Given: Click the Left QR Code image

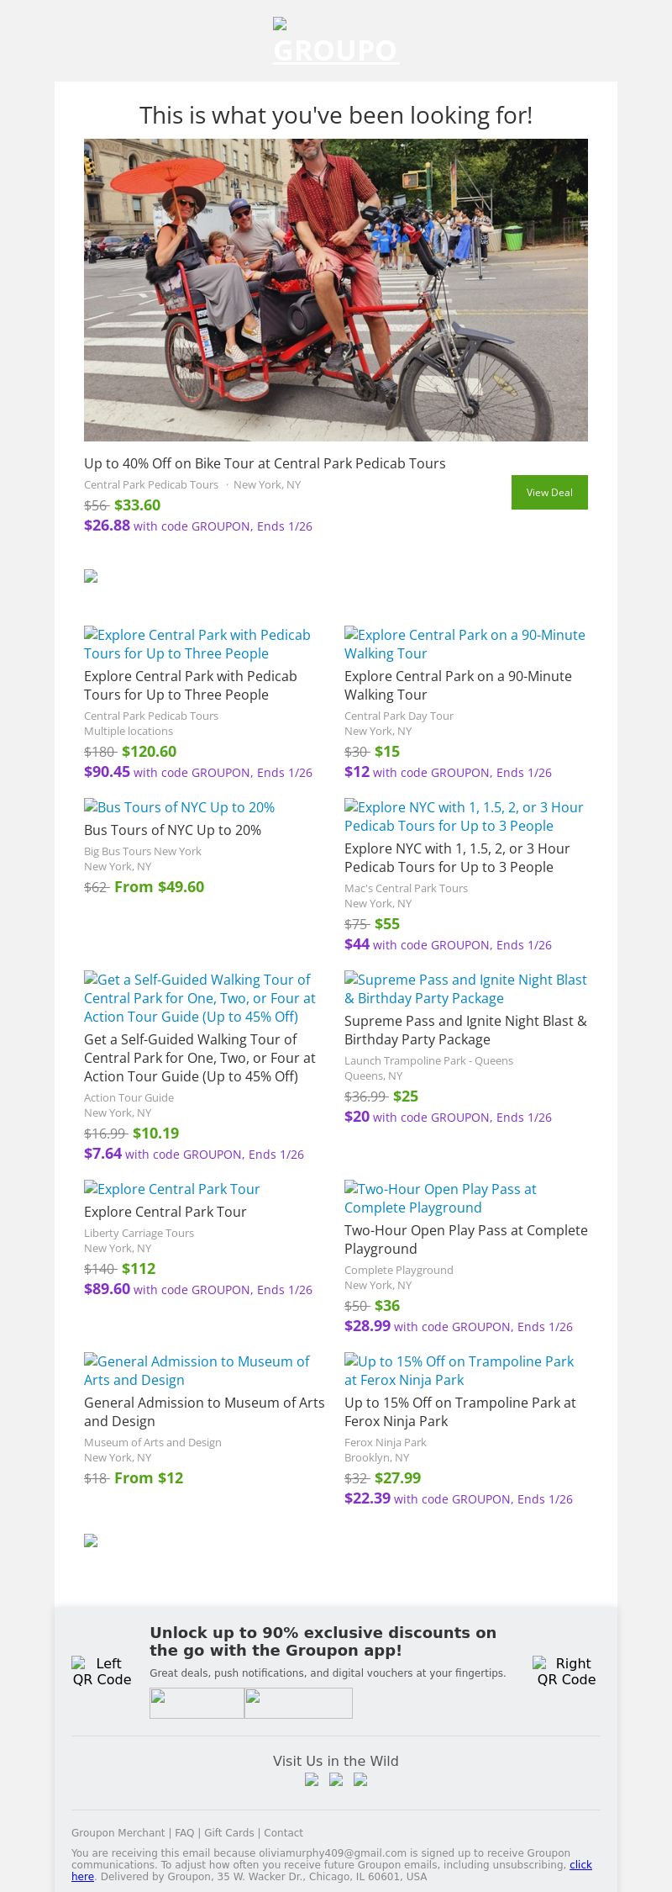Looking at the screenshot, I should pos(102,1671).
